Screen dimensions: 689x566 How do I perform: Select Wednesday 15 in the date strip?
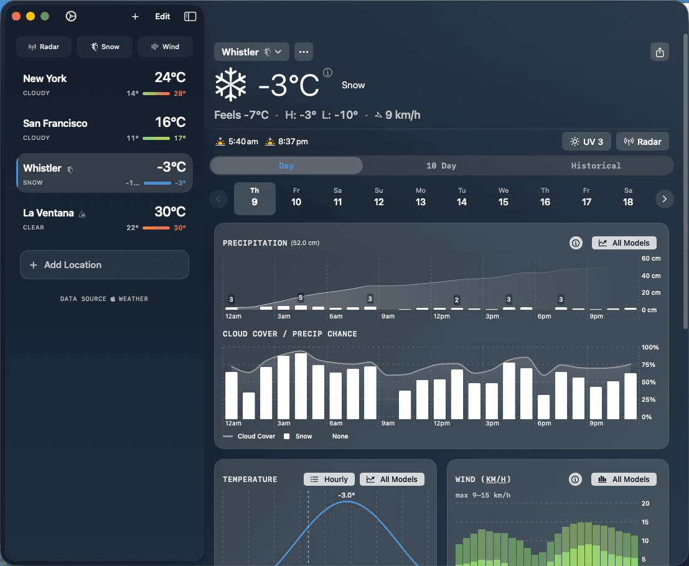click(504, 198)
